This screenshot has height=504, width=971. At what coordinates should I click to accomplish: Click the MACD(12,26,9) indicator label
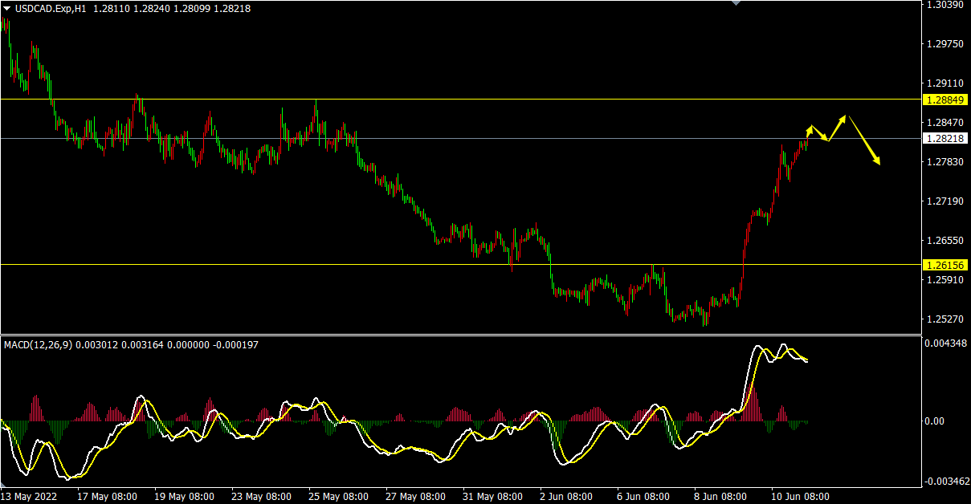[39, 345]
